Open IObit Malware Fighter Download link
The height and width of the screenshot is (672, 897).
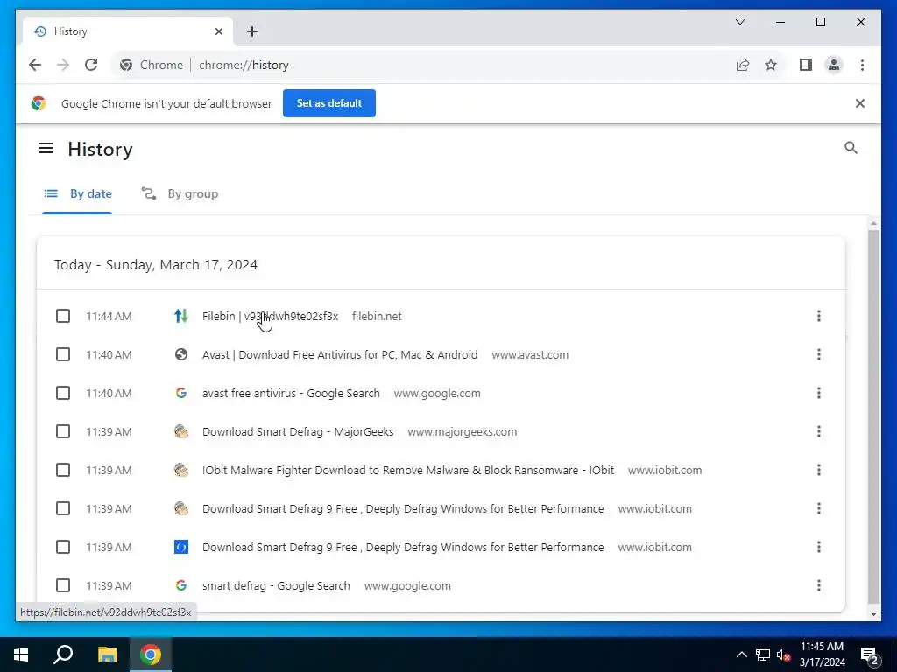(408, 470)
